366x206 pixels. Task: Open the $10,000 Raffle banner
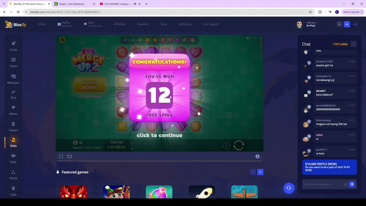329,167
